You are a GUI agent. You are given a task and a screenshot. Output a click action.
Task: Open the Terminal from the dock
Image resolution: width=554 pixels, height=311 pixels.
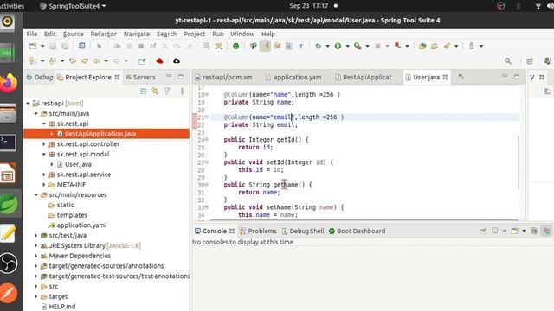[8, 143]
